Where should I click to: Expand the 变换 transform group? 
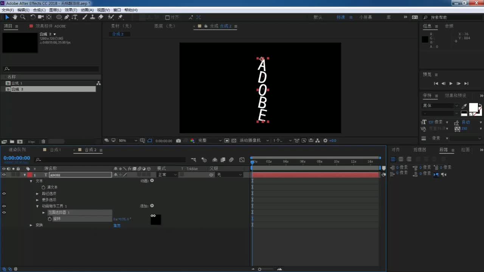point(31,225)
